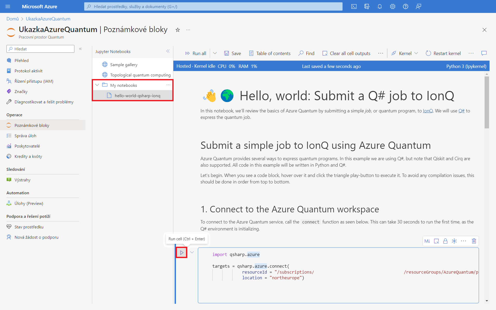Open Cloud Shell icon in header
Viewport: 496px width, 310px height.
click(x=354, y=6)
